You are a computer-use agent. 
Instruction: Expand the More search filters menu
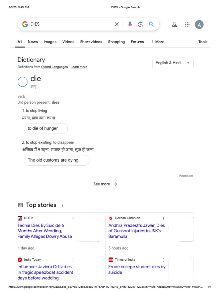click(158, 42)
